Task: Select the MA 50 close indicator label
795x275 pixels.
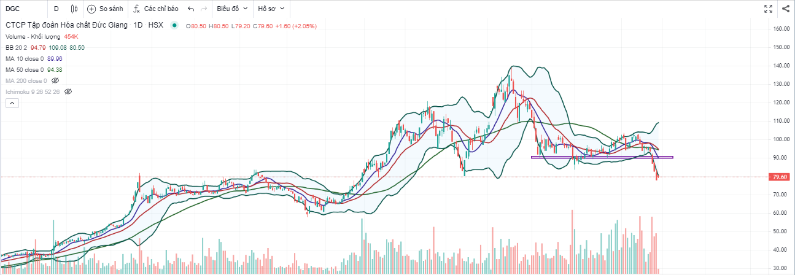Action: (25, 69)
